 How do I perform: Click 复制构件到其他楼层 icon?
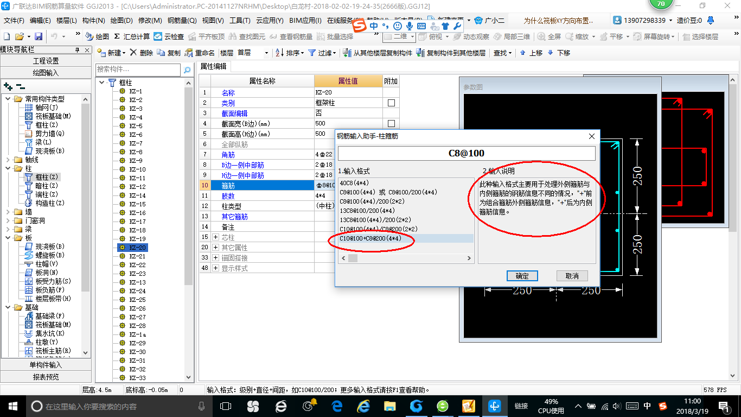[x=421, y=53]
